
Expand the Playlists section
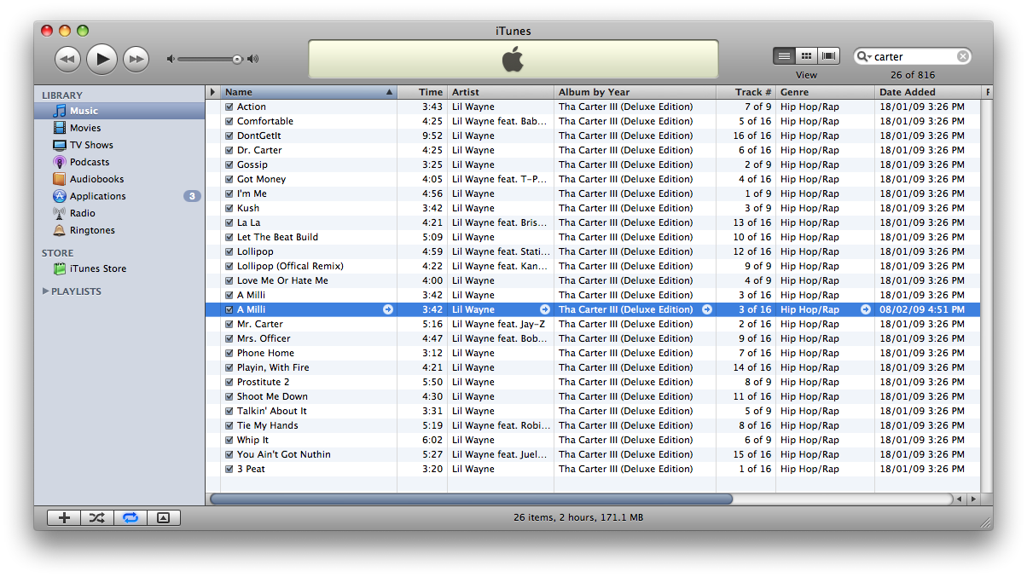(46, 291)
